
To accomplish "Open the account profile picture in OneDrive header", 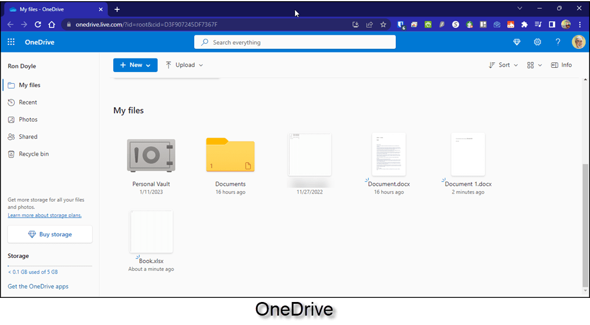I will (578, 42).
